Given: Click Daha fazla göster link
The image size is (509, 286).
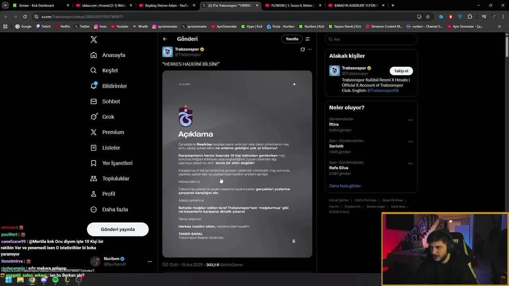Looking at the screenshot, I should 345,186.
